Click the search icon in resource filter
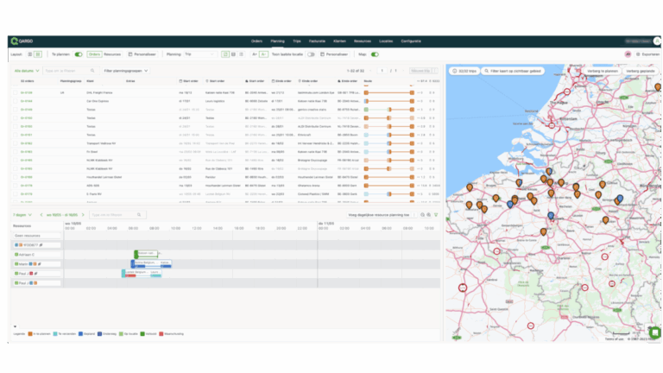This screenshot has height=373, width=663. (139, 215)
